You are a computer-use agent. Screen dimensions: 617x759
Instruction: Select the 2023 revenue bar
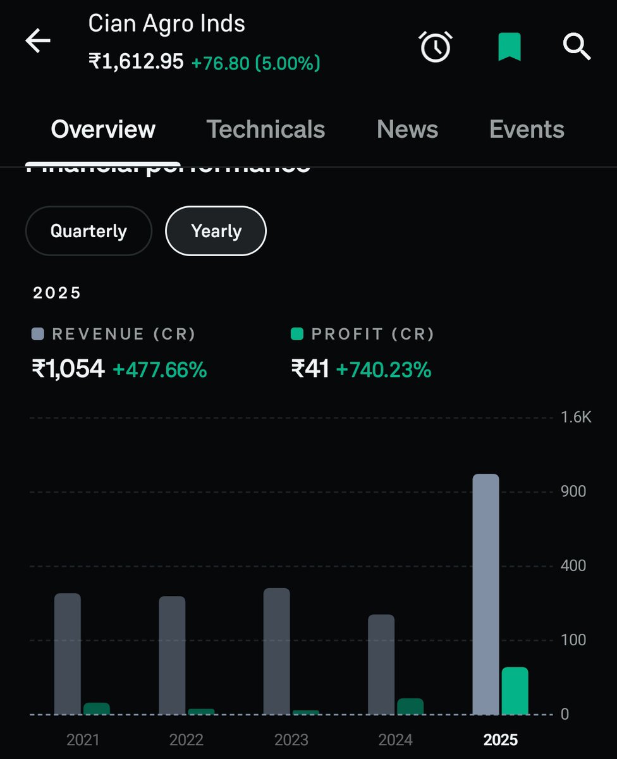click(277, 651)
